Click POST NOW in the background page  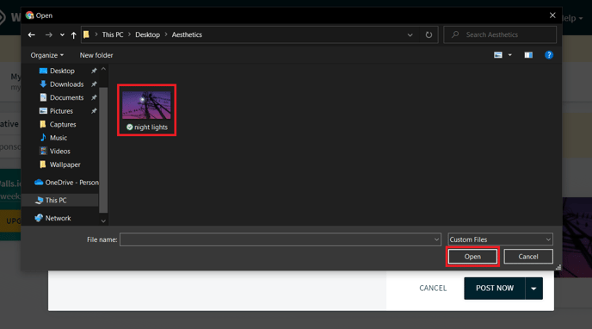coord(495,289)
